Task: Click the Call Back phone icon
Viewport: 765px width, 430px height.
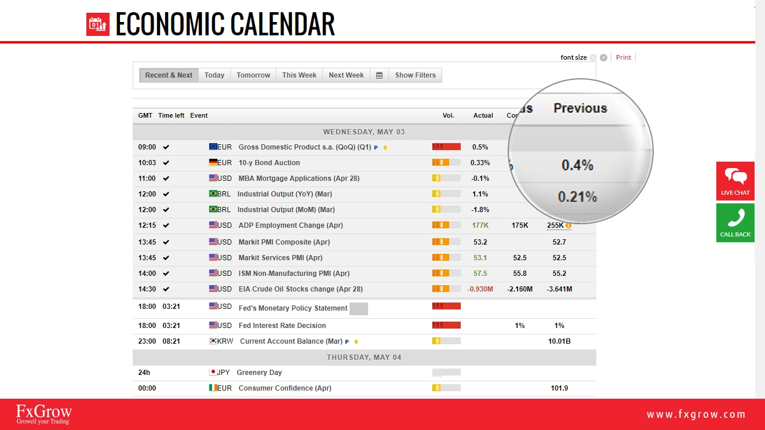Action: point(735,218)
